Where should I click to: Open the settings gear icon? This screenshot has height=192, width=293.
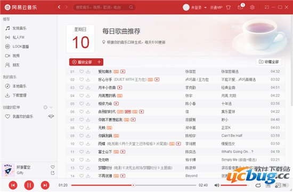pyautogui.click(x=252, y=7)
